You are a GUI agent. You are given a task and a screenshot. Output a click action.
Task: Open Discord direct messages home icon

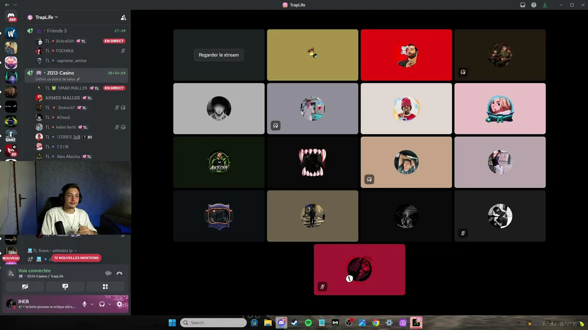[x=11, y=17]
